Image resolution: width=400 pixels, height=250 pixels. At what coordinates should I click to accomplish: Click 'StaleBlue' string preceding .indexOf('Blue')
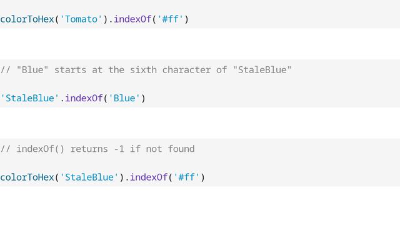coord(29,98)
